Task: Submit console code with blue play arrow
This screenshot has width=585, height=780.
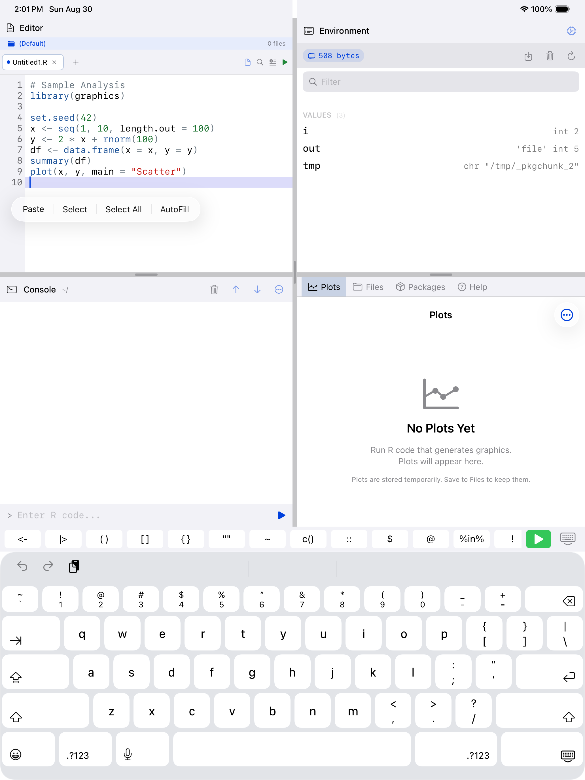Action: click(281, 515)
